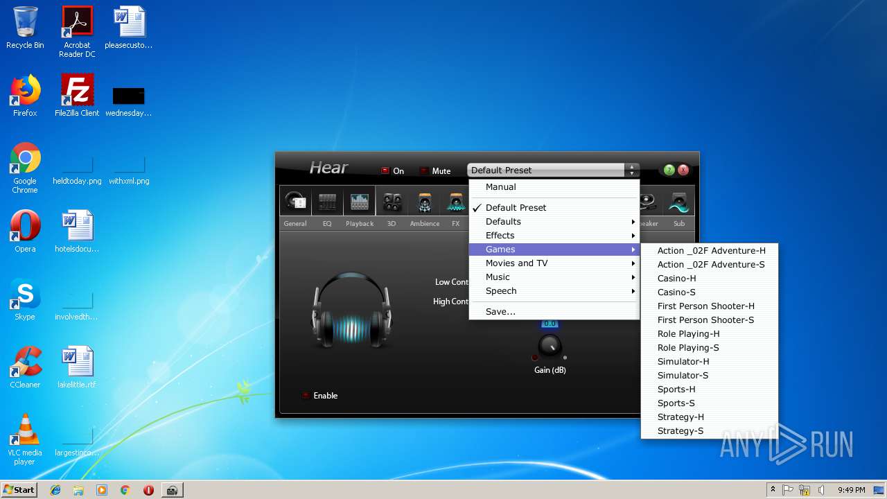Expand the Effects submenu
Image resolution: width=887 pixels, height=499 pixels.
pos(554,236)
